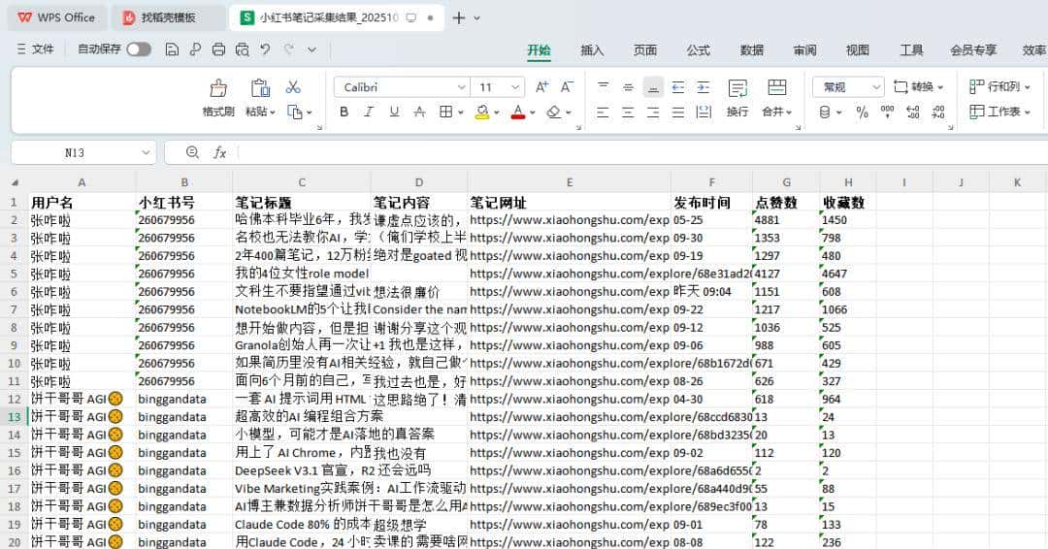Click the fx insert function icon
The height and width of the screenshot is (549, 1048).
[220, 153]
